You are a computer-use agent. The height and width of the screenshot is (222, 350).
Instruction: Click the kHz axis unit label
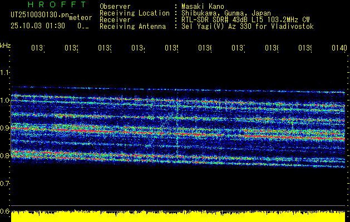(5, 44)
